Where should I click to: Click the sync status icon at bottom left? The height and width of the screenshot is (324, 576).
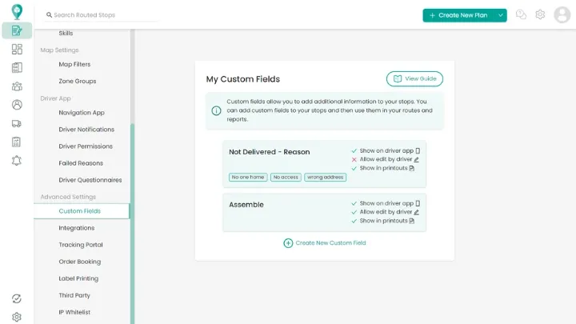(17, 298)
